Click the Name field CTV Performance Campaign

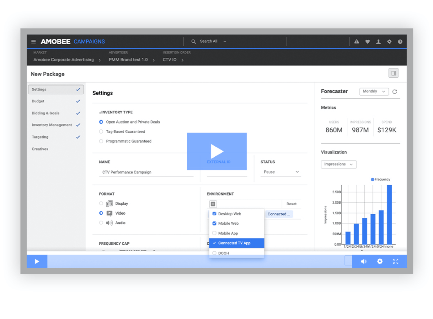click(x=146, y=172)
